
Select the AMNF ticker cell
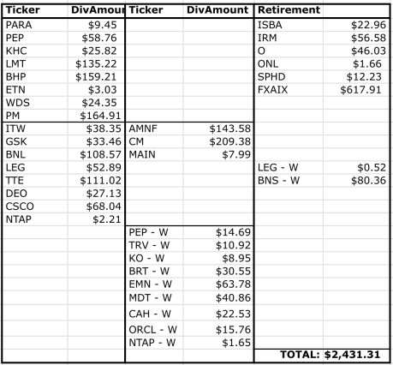[154, 129]
